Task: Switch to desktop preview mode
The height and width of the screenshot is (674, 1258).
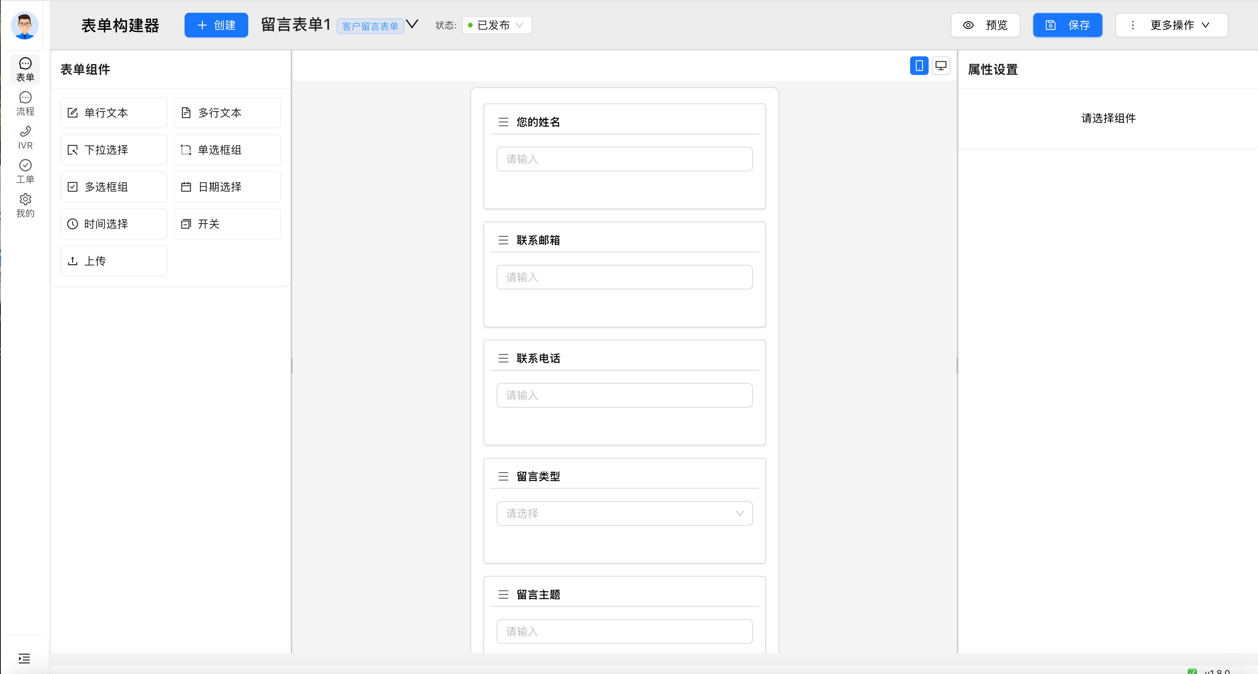Action: point(941,65)
